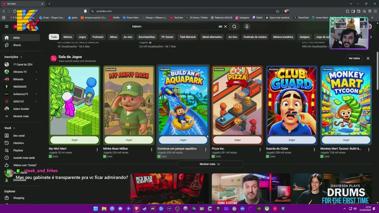Click the page vertical scrollbar

tap(377, 71)
